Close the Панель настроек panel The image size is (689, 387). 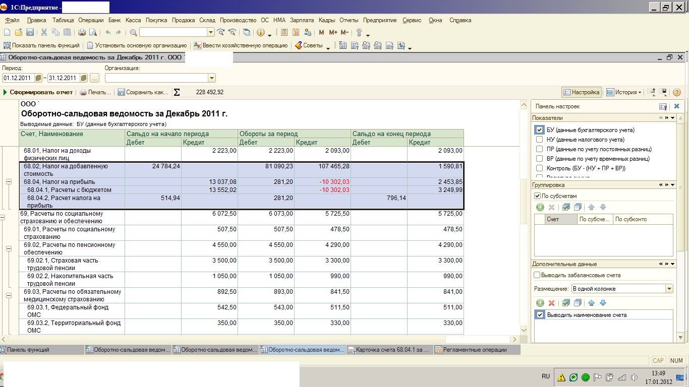pos(676,106)
